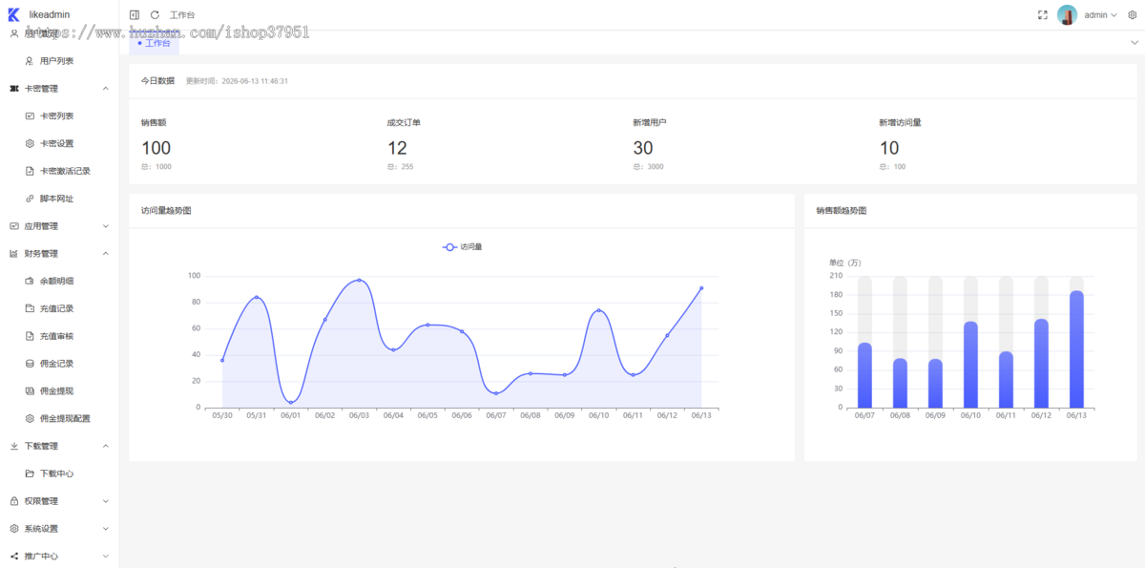Click the 工作台 breadcrumb in header

point(182,15)
